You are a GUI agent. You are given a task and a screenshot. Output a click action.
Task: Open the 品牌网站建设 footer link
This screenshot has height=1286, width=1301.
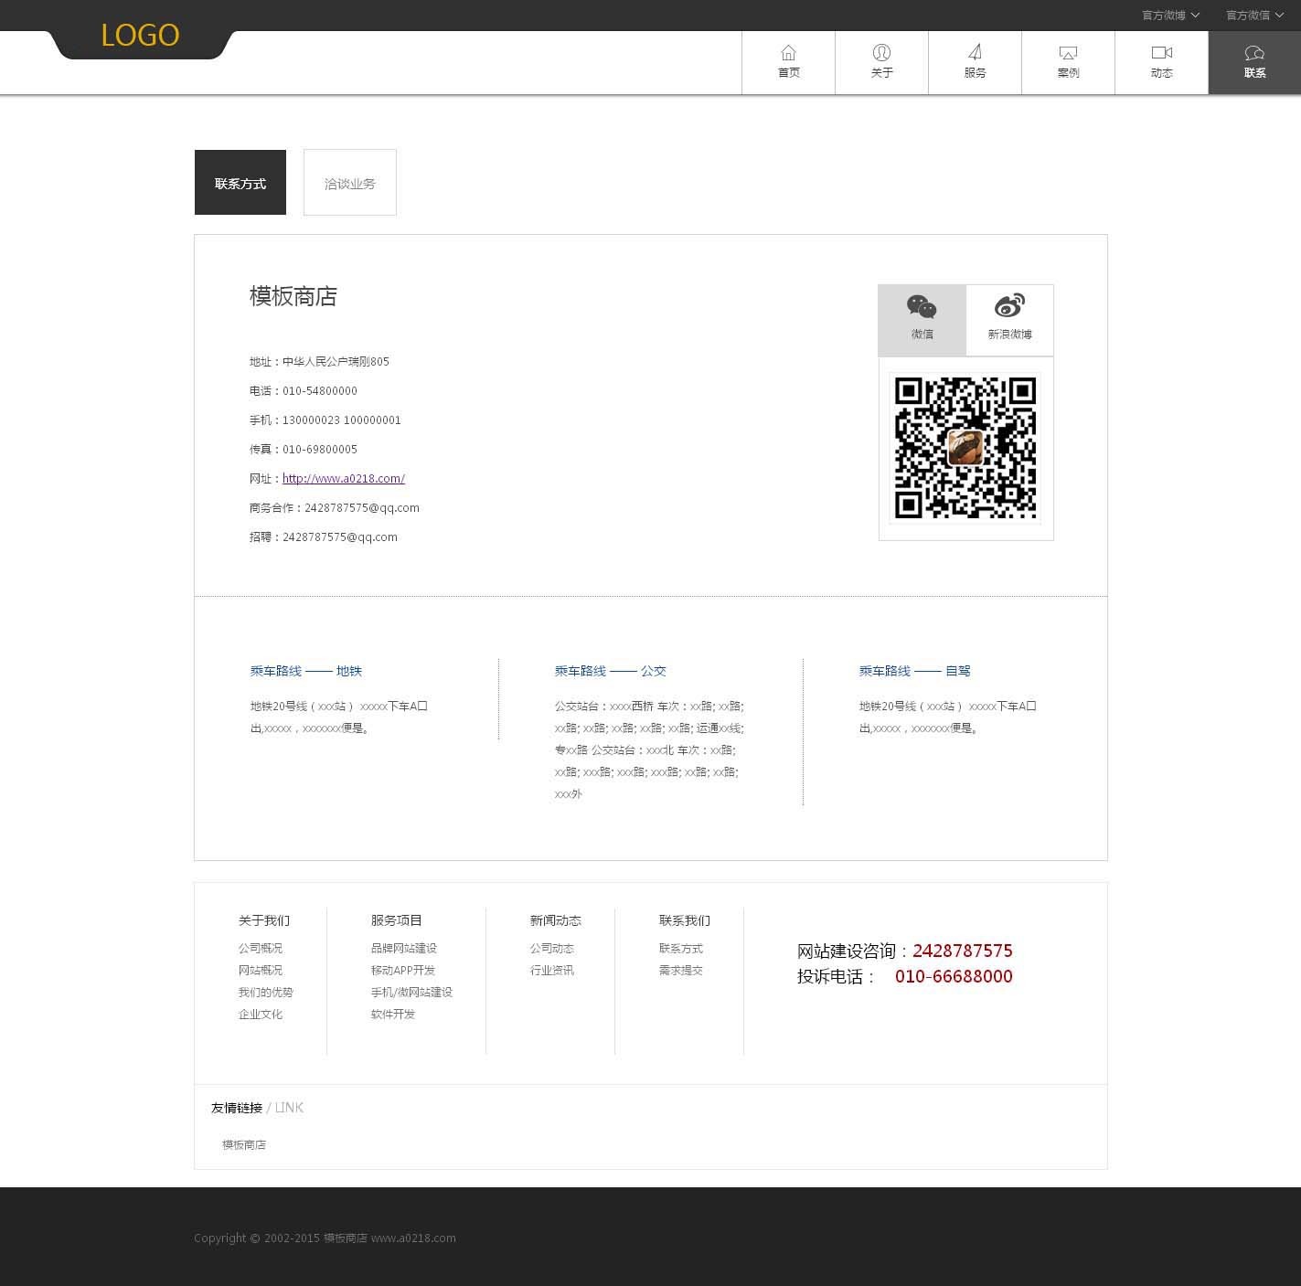click(x=403, y=949)
